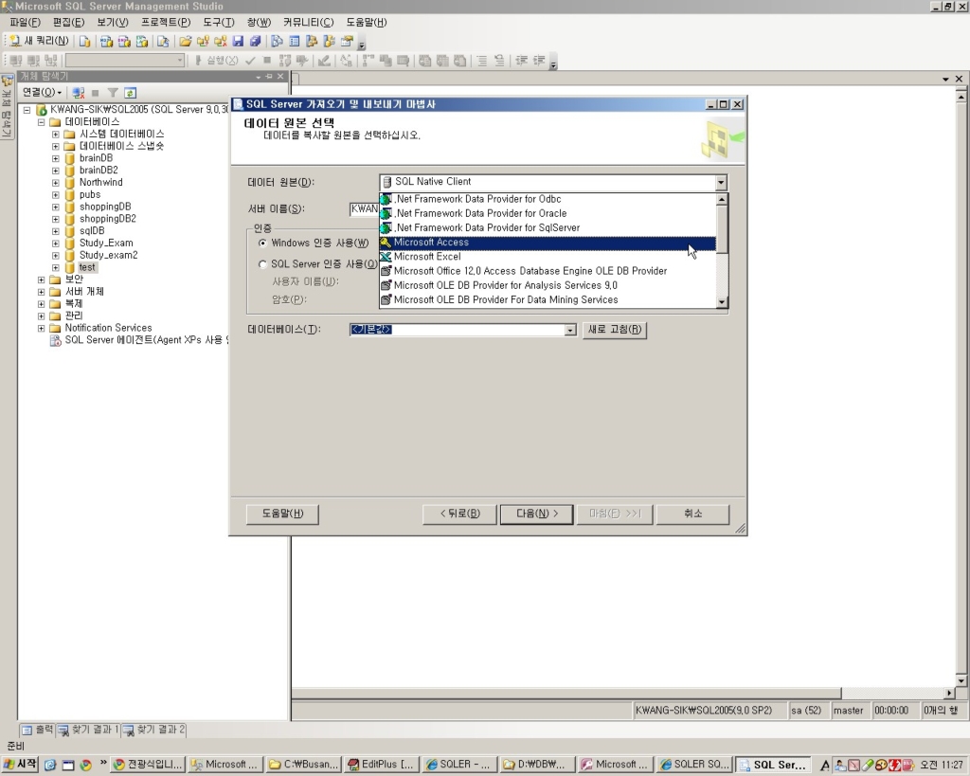Start an Analysis Services XMLA Query

pos(142,42)
